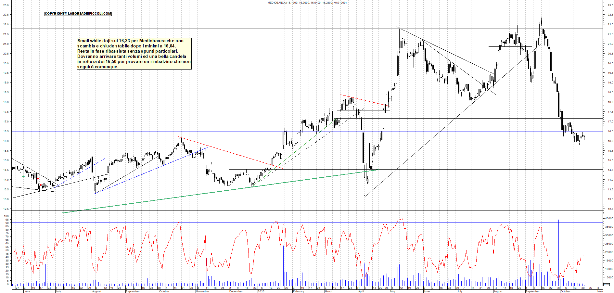This screenshot has height=293, width=614.
Task: Click the last oscillator point at right end
Action: (584, 256)
